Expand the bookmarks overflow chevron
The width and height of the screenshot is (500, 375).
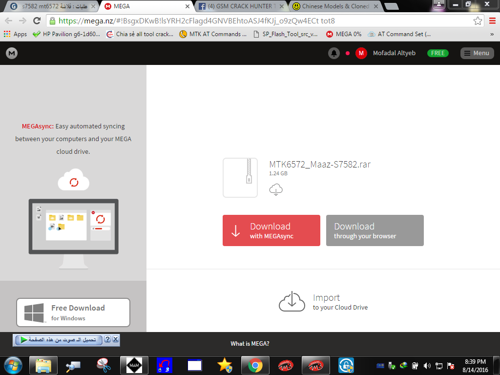pos(492,35)
